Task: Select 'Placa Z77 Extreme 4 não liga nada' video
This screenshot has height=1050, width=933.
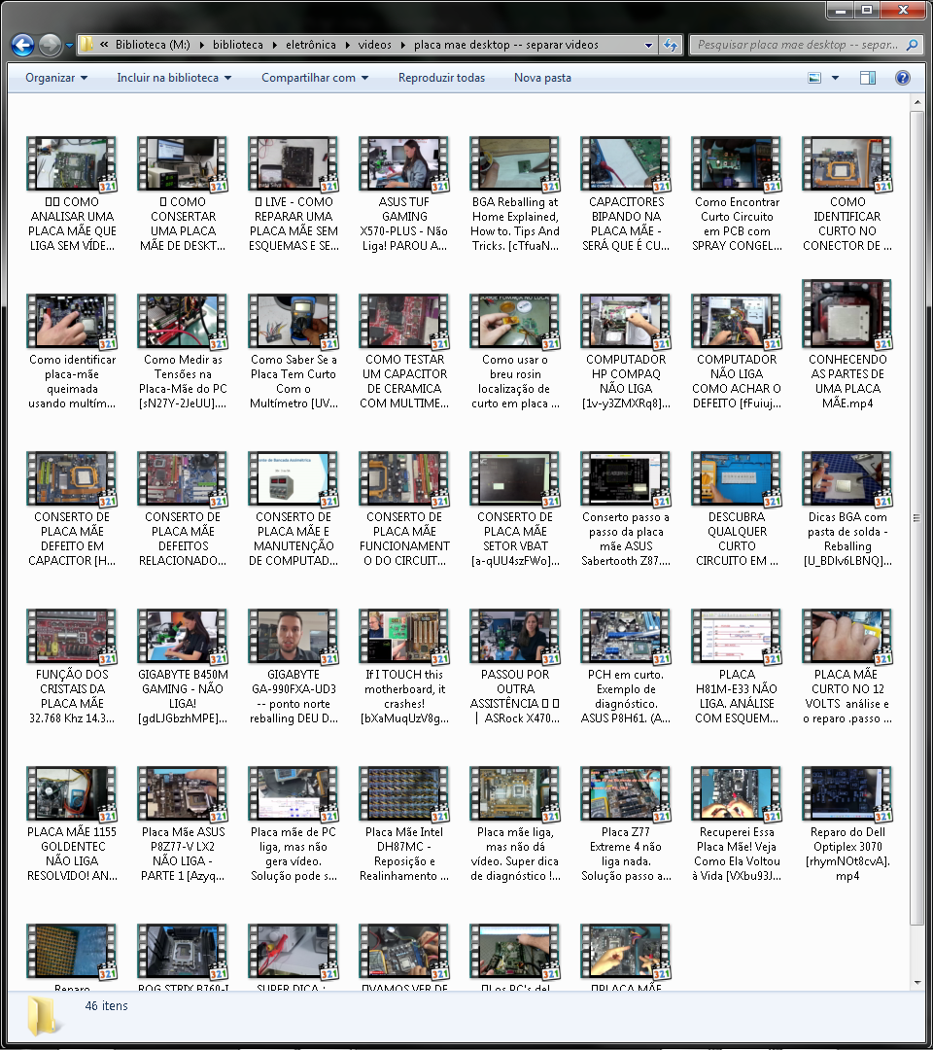Action: (x=626, y=823)
